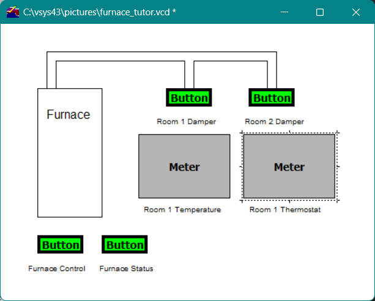Click the Room 1 Thermostat caption text
Screen dimensions: 375x301
pos(285,210)
